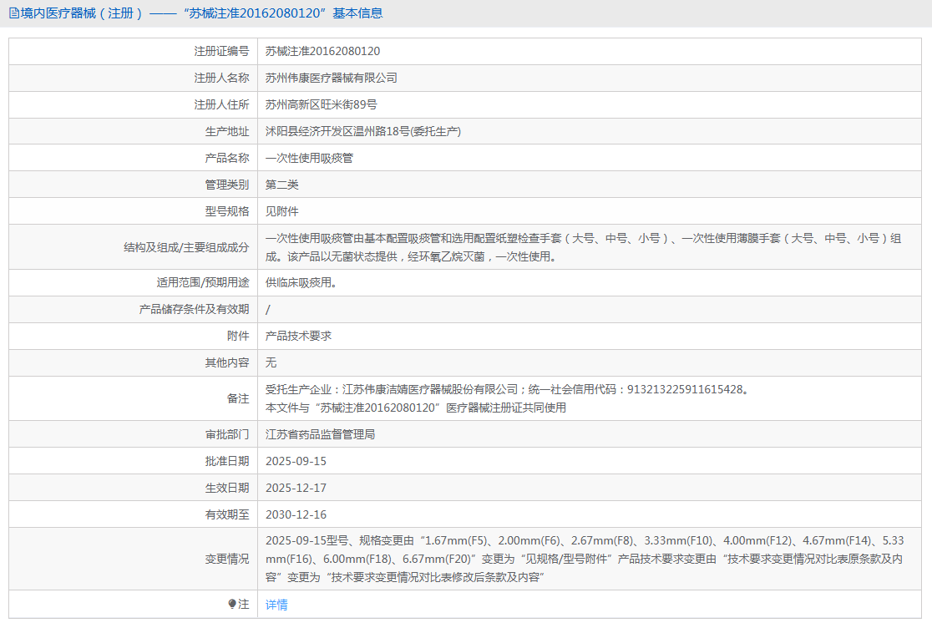Click the 型号规格 label
This screenshot has height=623, width=932.
tap(227, 211)
